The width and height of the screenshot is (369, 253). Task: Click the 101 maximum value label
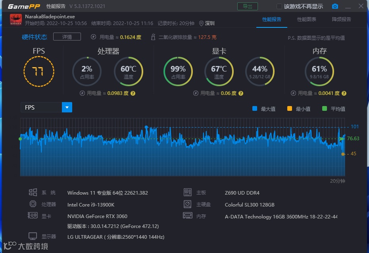click(x=355, y=126)
